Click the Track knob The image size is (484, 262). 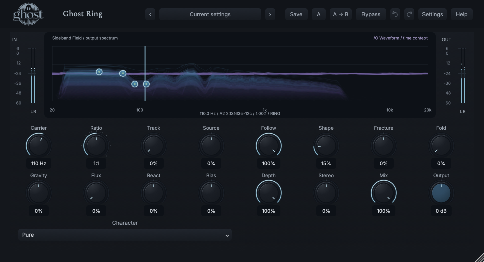tap(153, 145)
